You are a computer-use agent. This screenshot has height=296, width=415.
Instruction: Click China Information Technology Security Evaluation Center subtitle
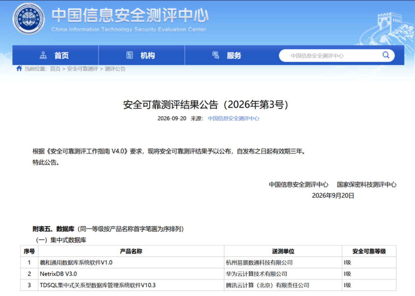[x=129, y=30]
